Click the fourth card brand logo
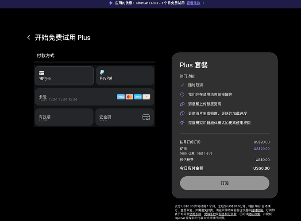The image size is (301, 221). coord(146,97)
